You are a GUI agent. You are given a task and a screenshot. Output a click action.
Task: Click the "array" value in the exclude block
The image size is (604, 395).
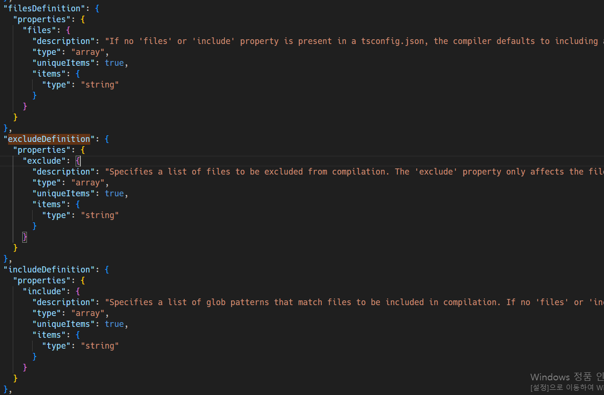[x=88, y=183]
